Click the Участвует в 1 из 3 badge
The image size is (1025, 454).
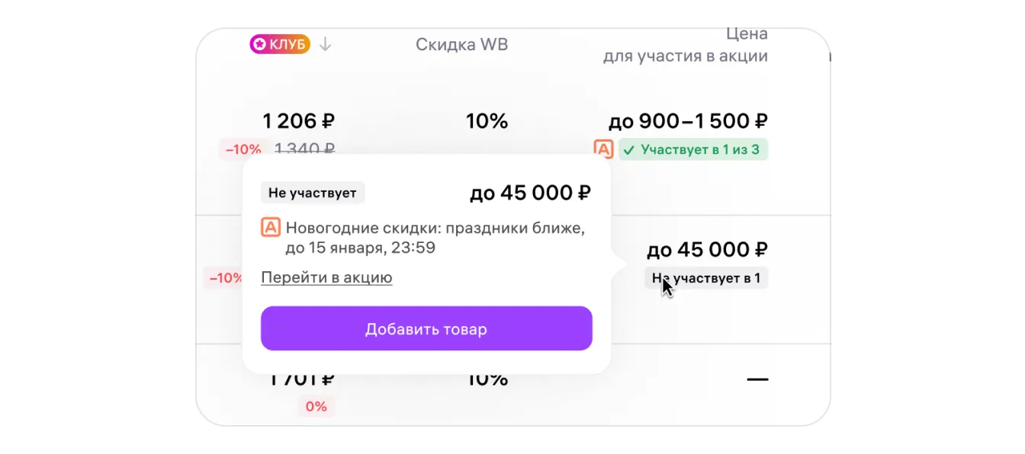tap(693, 149)
